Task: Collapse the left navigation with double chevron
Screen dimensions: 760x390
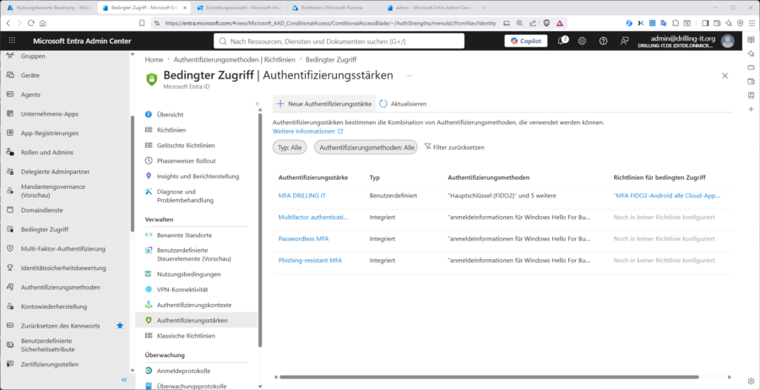Action: coord(124,381)
